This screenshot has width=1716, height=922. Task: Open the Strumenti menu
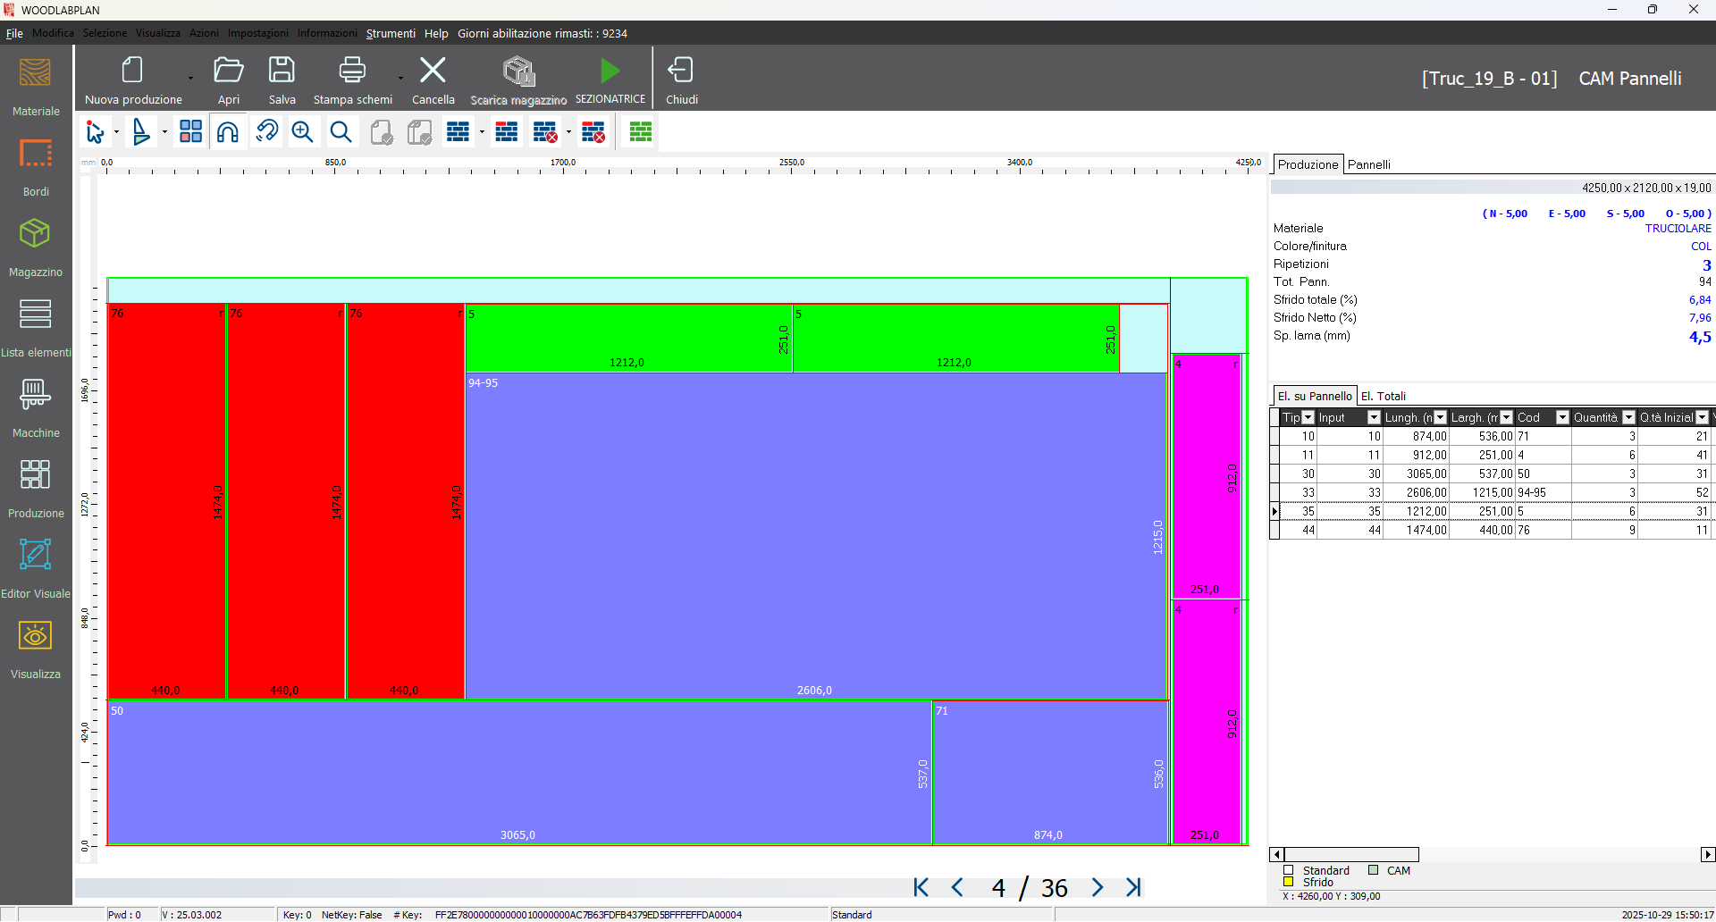point(391,33)
